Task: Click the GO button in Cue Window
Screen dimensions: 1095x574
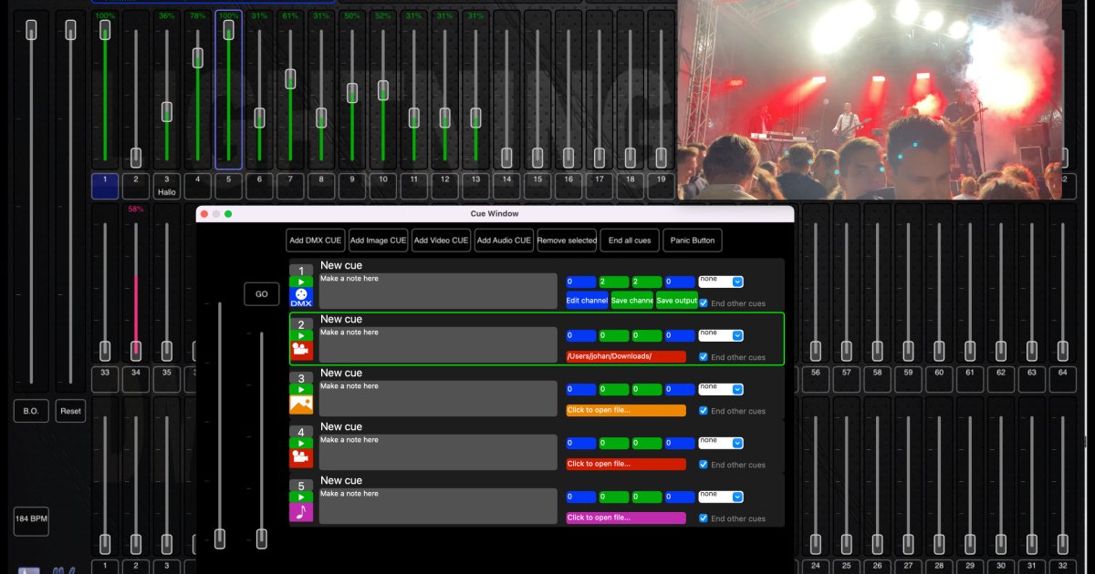Action: 262,294
